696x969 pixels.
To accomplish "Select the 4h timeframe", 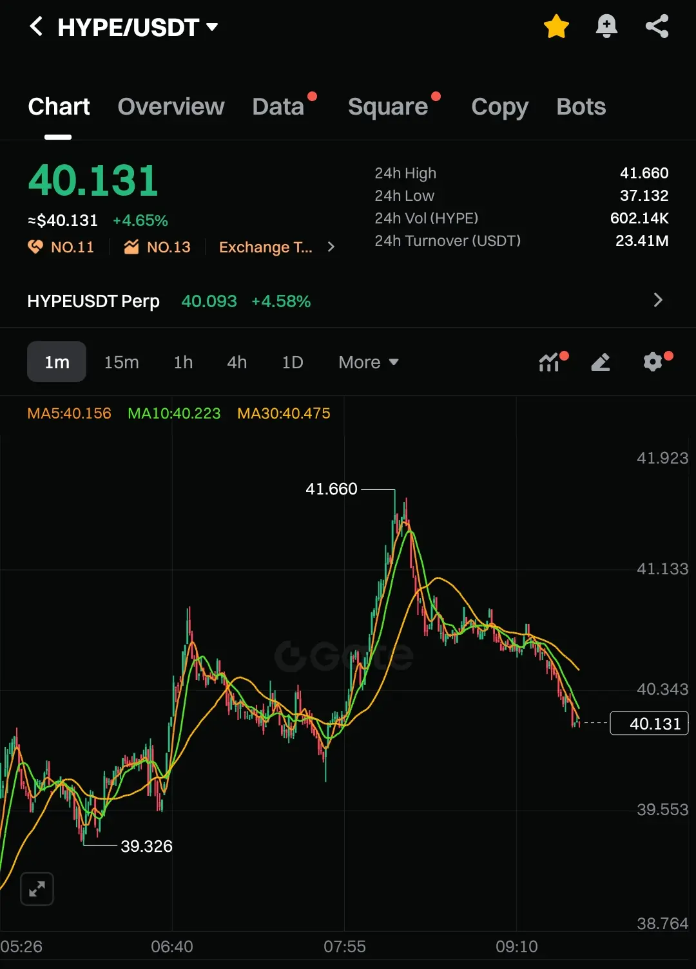I will (237, 362).
